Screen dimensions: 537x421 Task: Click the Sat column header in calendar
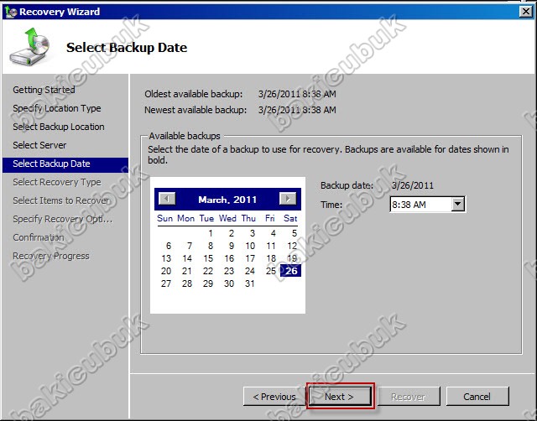[x=290, y=218]
